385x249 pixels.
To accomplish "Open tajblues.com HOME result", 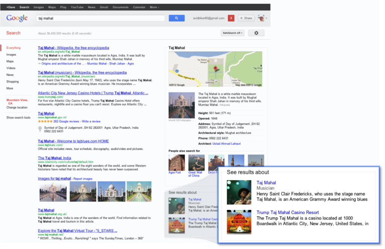I will coord(73,141).
